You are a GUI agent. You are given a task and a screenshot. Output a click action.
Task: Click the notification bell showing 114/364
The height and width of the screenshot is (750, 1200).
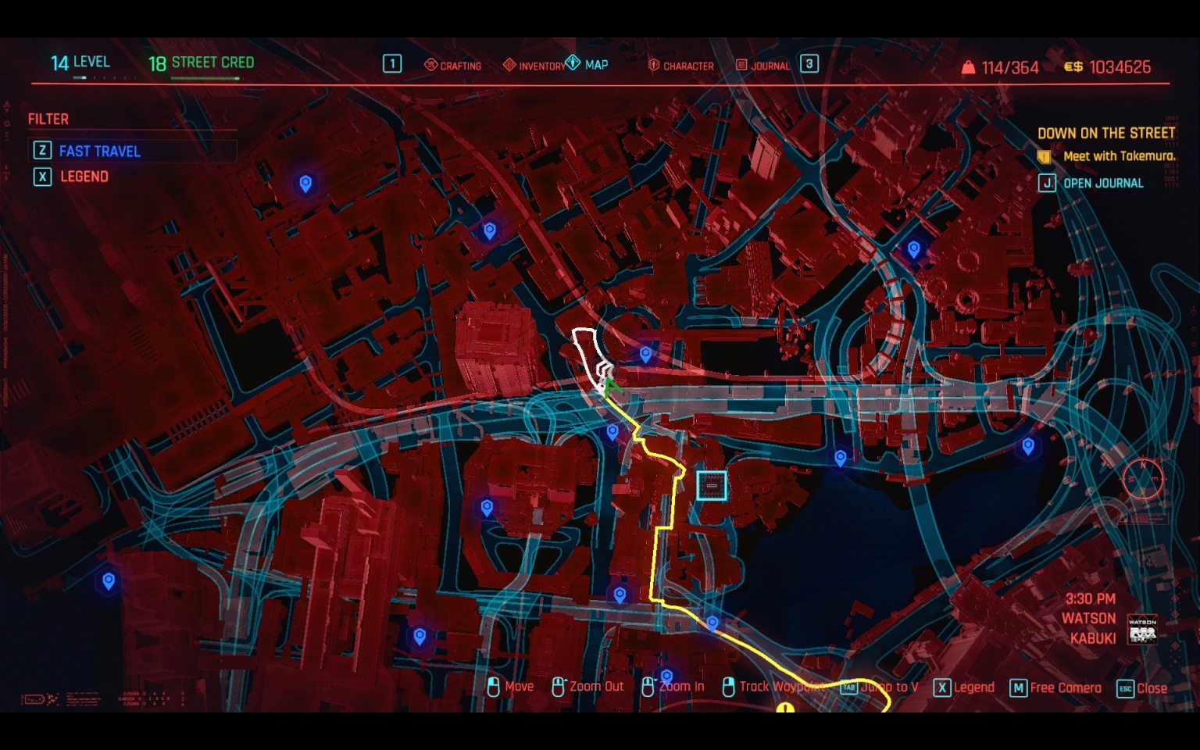[x=969, y=67]
